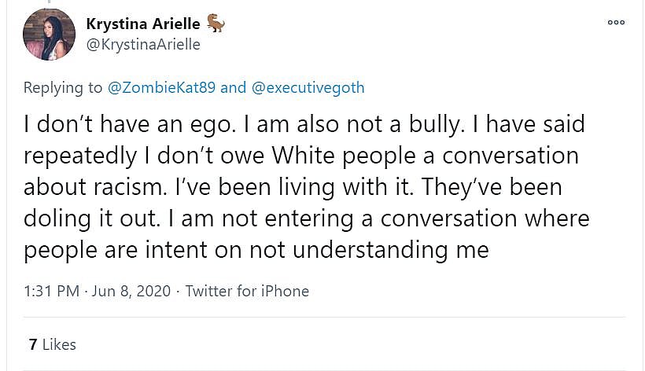The height and width of the screenshot is (371, 645).
Task: Click the tweet line ending "understanding me"
Action: pyautogui.click(x=256, y=249)
